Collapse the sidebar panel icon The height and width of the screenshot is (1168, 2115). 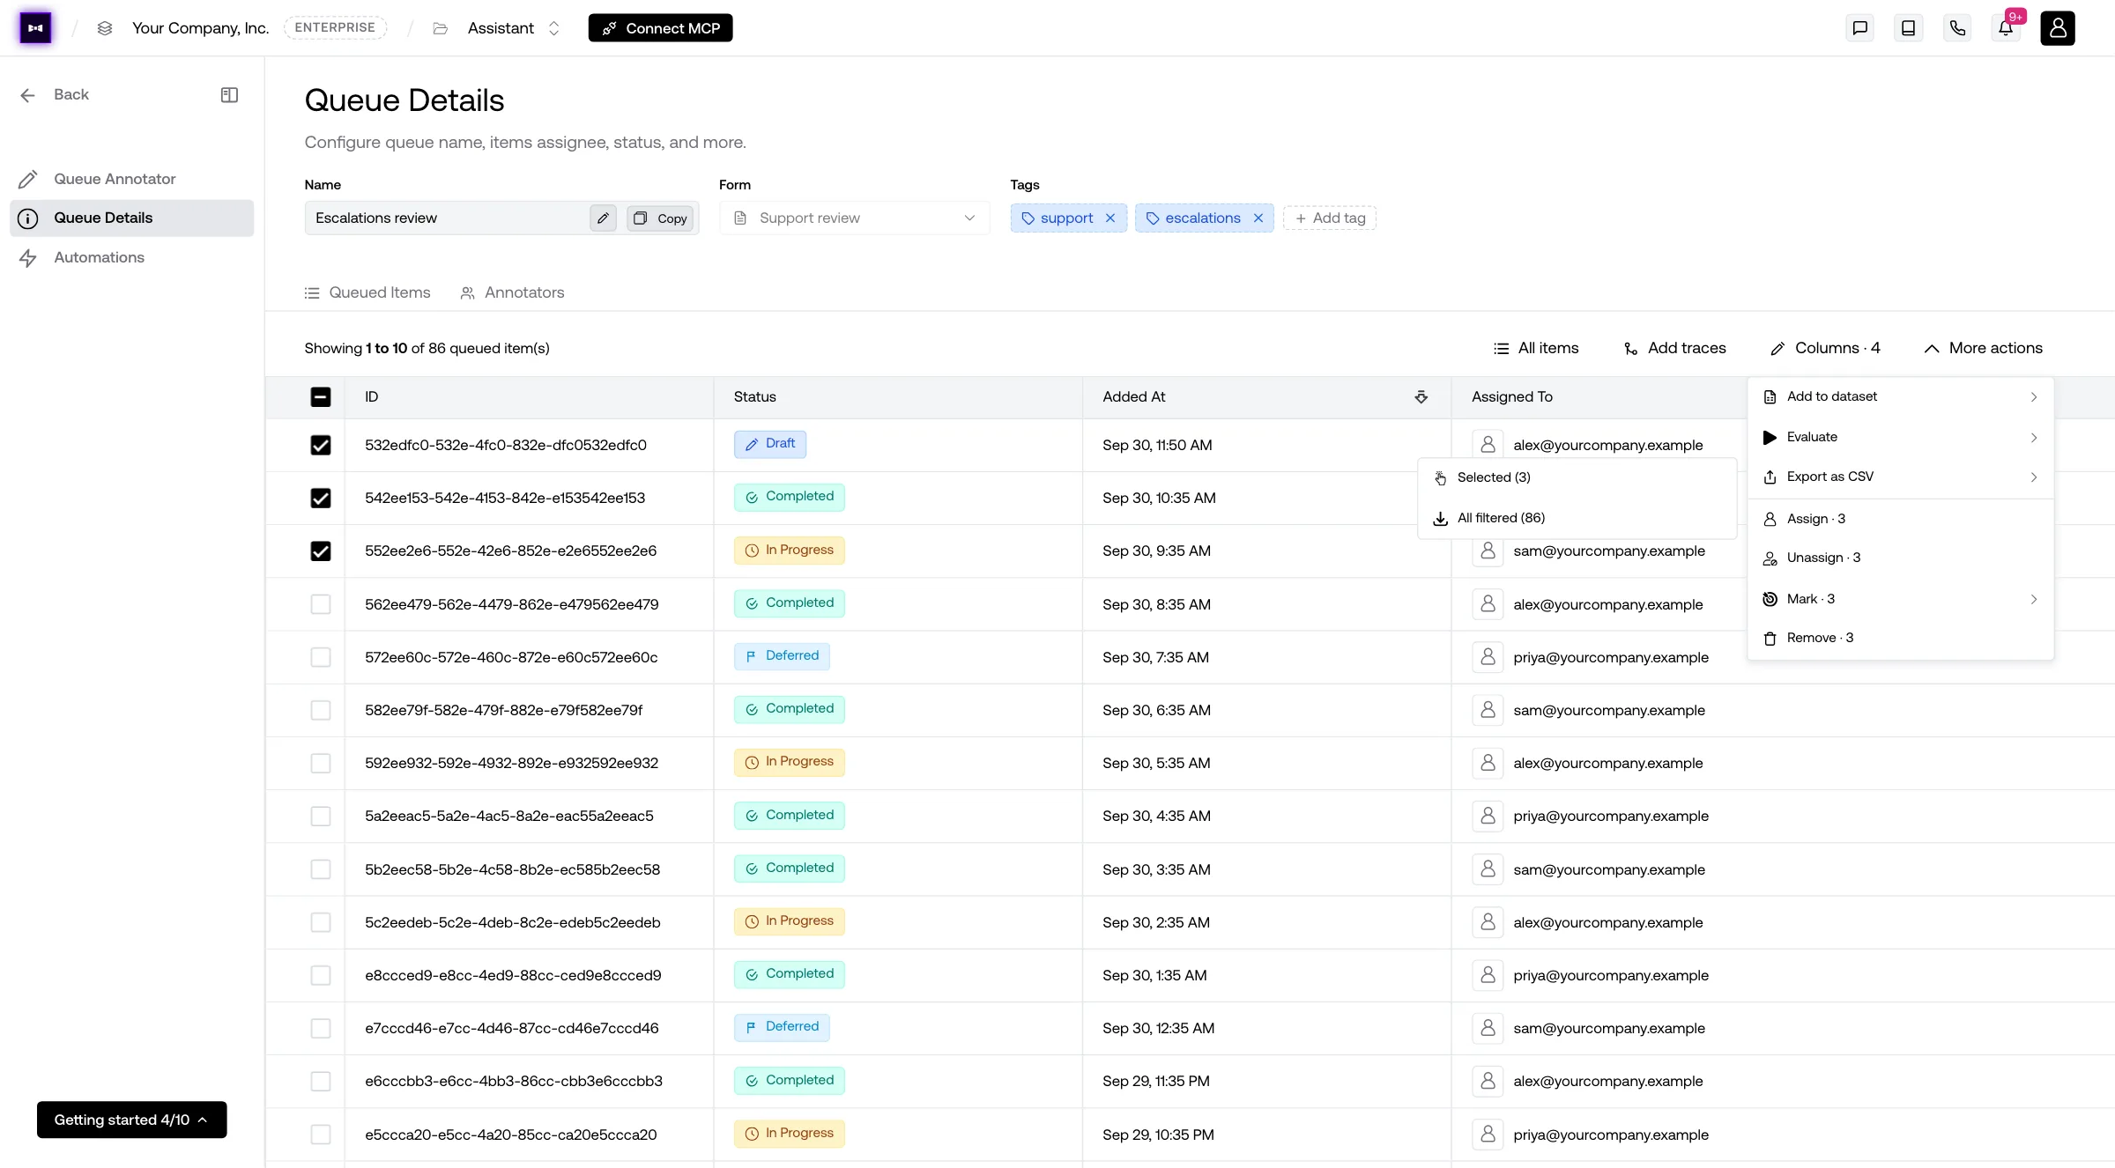pyautogui.click(x=229, y=94)
